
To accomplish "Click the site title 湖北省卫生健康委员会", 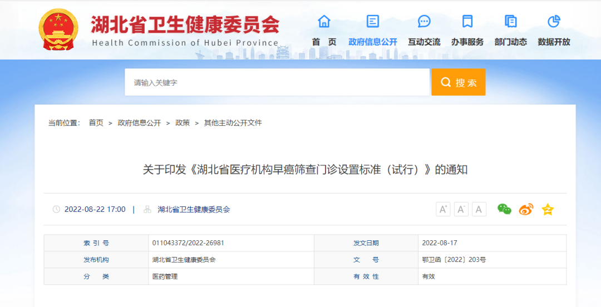I will point(185,25).
